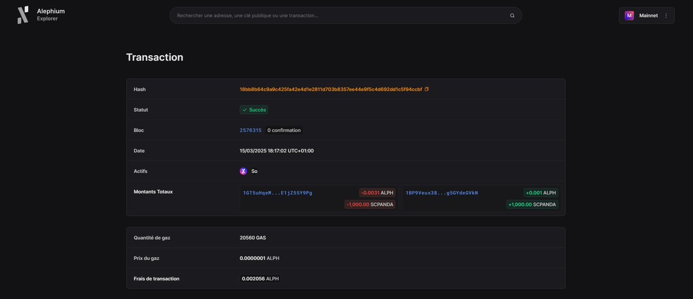Image resolution: width=693 pixels, height=299 pixels.
Task: Click the Transaction page heading
Action: pyautogui.click(x=155, y=57)
